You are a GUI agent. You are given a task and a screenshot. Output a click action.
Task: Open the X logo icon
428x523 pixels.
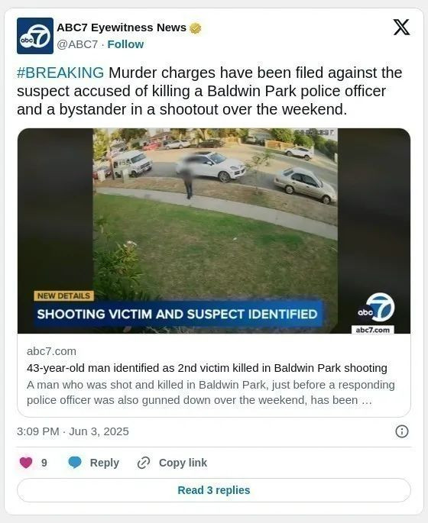pos(401,27)
